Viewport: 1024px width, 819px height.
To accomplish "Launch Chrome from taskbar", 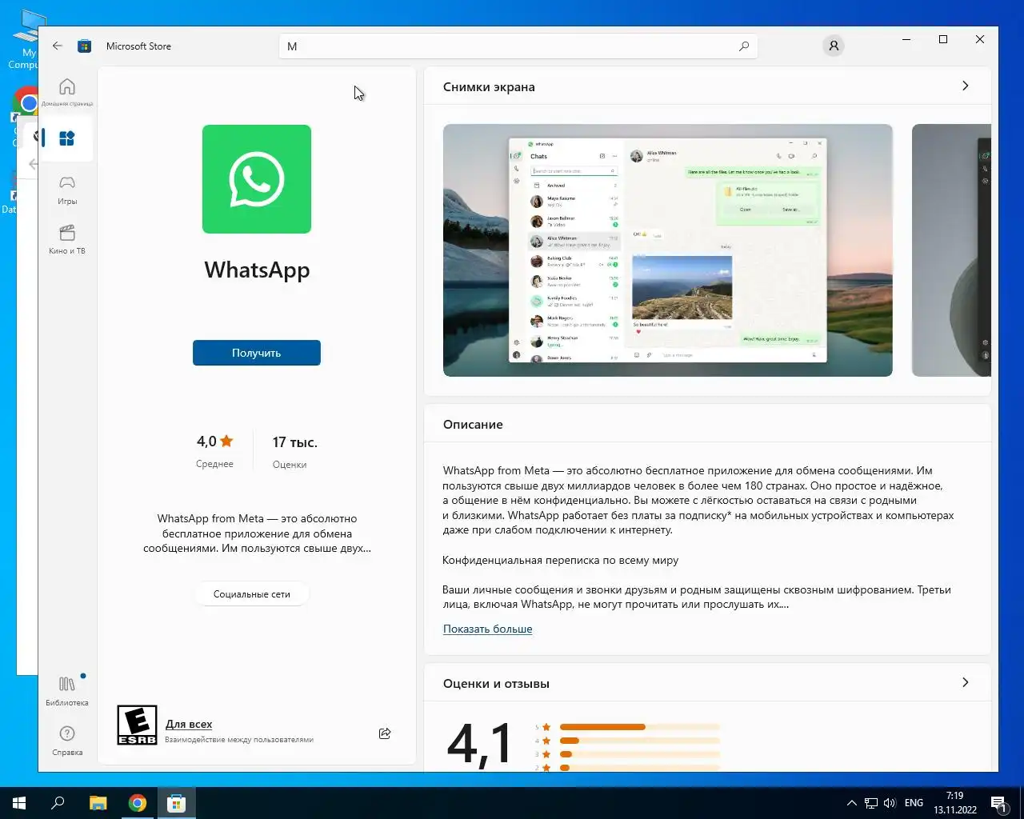I will (x=138, y=803).
